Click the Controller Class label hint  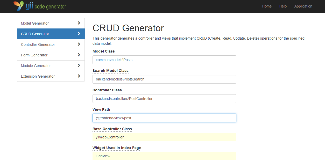107,90
